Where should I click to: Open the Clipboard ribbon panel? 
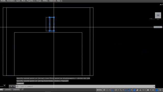52,1
